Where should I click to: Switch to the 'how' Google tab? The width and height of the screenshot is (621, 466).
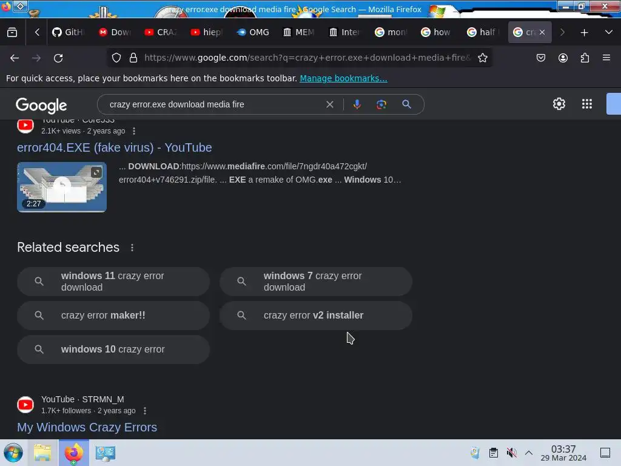pos(437,33)
